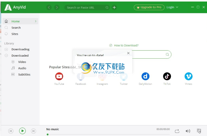207x136 pixels.
Task: Click the Video play circle icon
Action: click(13, 62)
